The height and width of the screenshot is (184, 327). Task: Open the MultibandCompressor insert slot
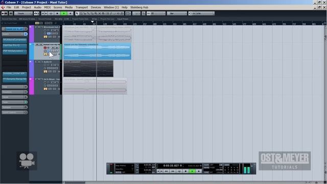coord(15,40)
